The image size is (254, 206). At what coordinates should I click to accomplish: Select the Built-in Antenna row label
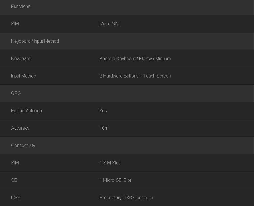click(27, 111)
